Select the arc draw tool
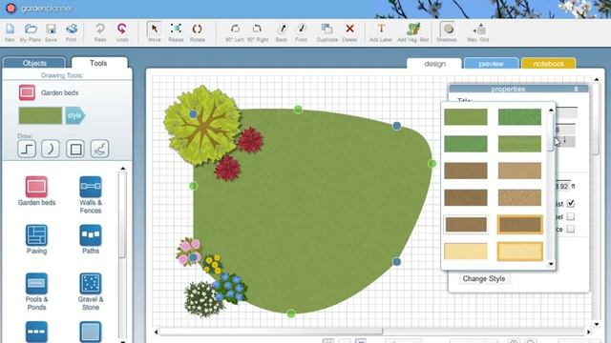The width and height of the screenshot is (611, 343). 51,149
